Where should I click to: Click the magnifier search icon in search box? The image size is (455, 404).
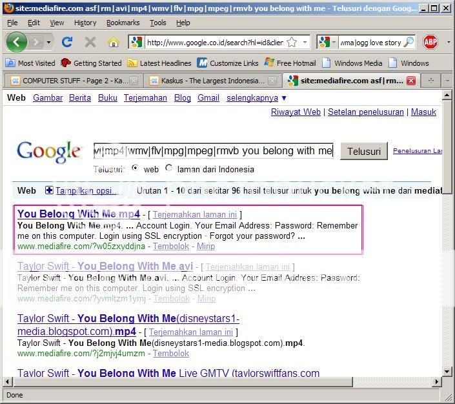[409, 43]
